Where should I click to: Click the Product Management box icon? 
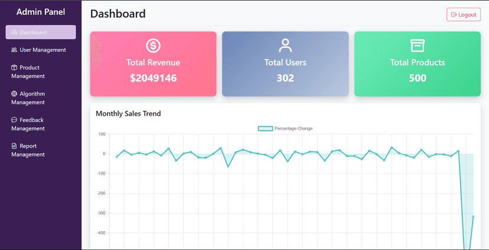14,68
